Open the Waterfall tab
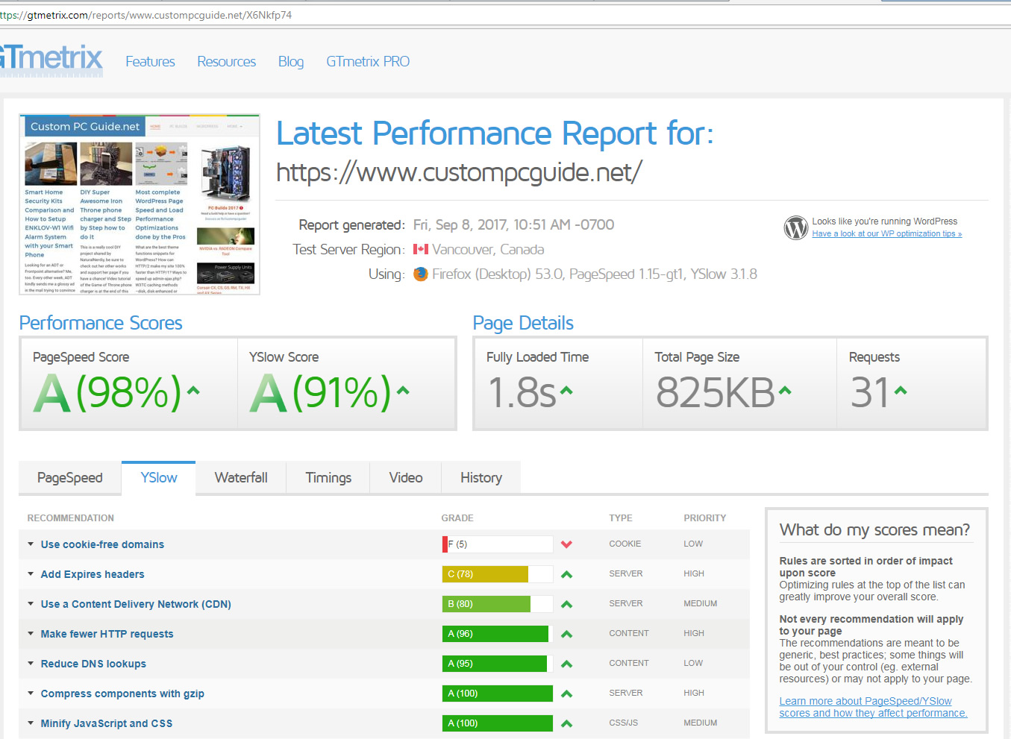The height and width of the screenshot is (739, 1011). (241, 478)
